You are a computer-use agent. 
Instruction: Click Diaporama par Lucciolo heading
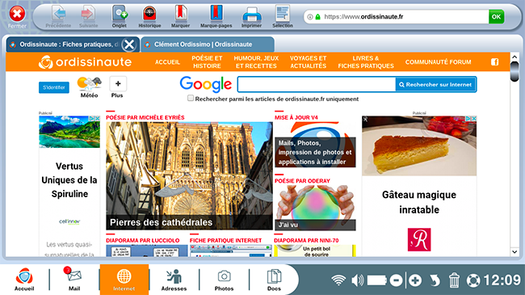point(143,240)
